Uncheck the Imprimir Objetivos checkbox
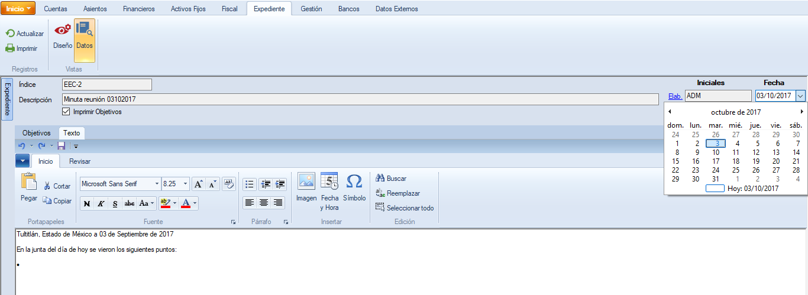Image resolution: width=808 pixels, height=295 pixels. 66,112
